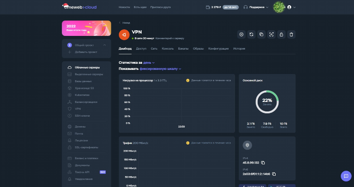Open Пригласи друга in top navigation

[x=160, y=7]
